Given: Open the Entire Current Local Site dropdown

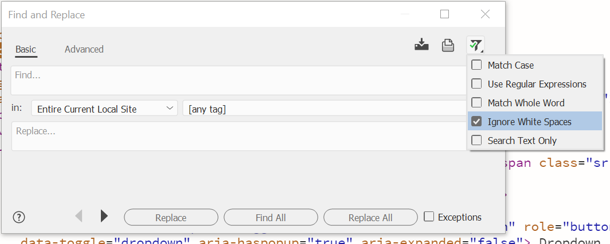Looking at the screenshot, I should coord(104,109).
